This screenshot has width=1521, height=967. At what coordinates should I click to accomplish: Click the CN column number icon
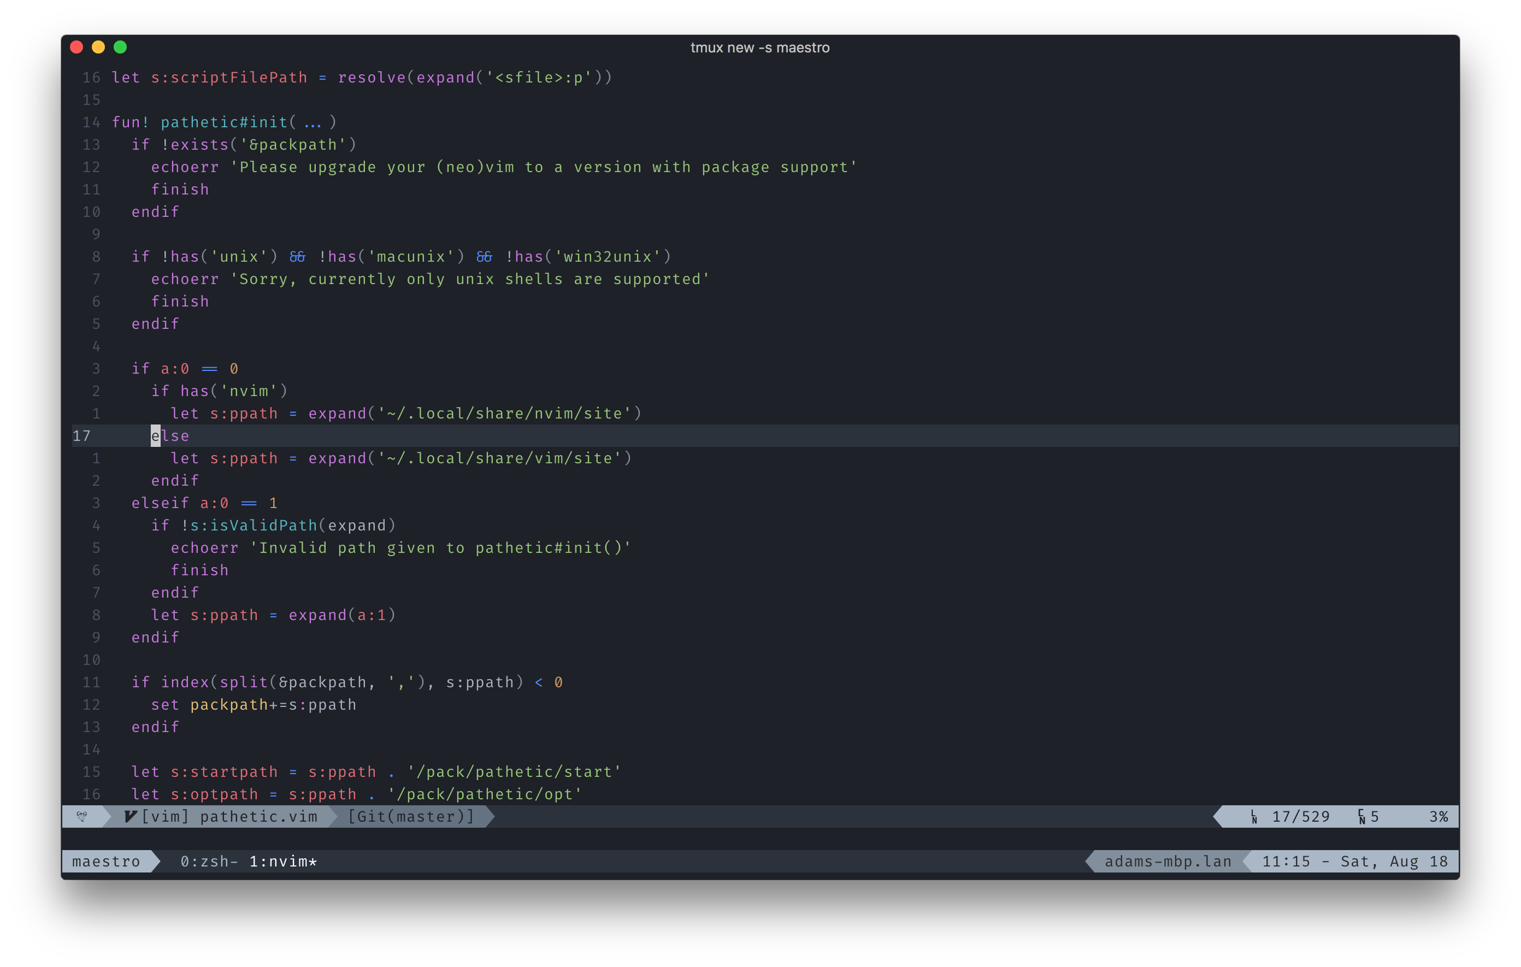(1362, 817)
